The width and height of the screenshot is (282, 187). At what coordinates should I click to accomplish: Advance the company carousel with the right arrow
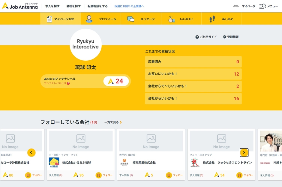(x=244, y=152)
